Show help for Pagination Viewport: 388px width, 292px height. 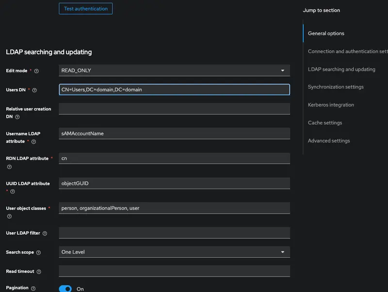pos(33,288)
